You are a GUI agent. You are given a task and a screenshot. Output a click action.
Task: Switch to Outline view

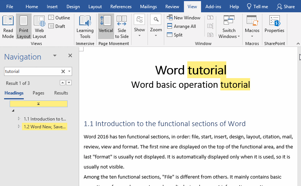(59, 18)
